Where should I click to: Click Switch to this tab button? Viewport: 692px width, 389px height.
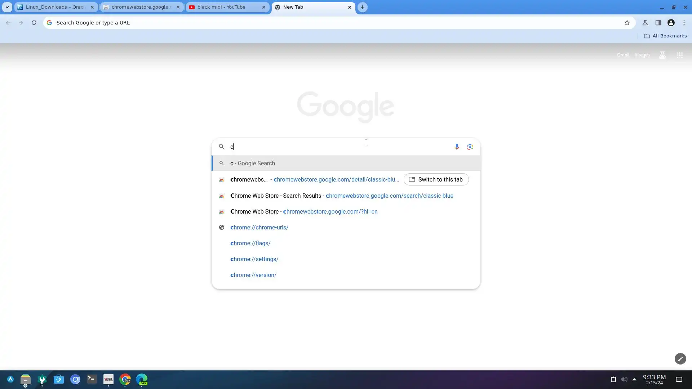[x=436, y=179]
